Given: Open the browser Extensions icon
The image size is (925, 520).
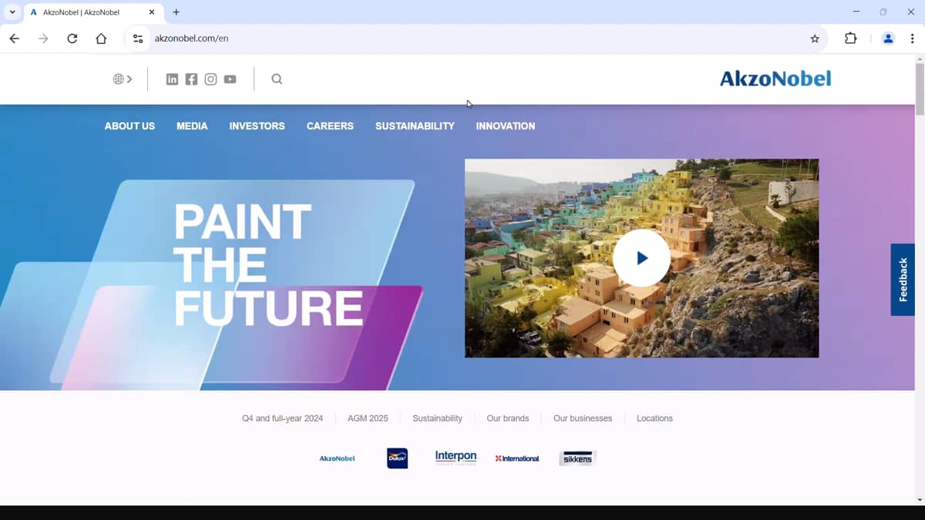Looking at the screenshot, I should pyautogui.click(x=851, y=39).
